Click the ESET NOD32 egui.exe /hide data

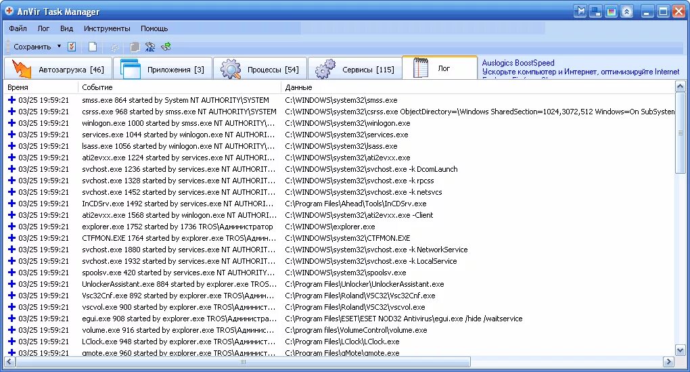tap(404, 319)
